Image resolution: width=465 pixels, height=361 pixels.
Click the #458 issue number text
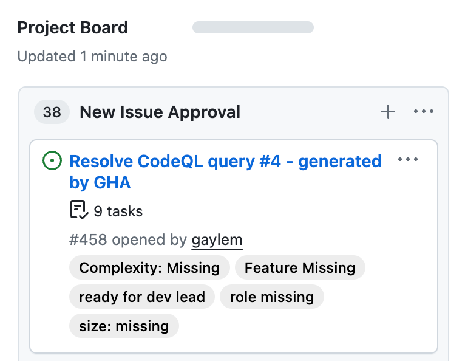point(88,240)
